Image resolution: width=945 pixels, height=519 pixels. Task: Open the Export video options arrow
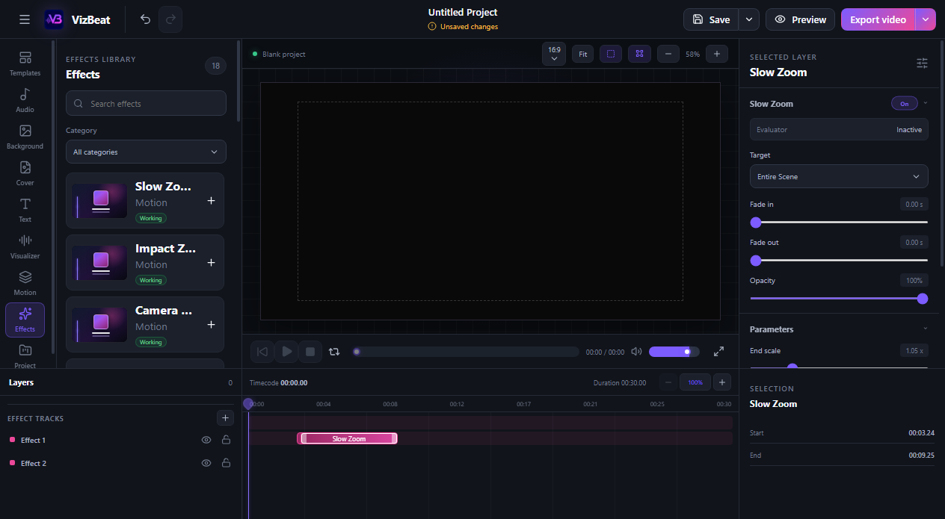tap(926, 19)
